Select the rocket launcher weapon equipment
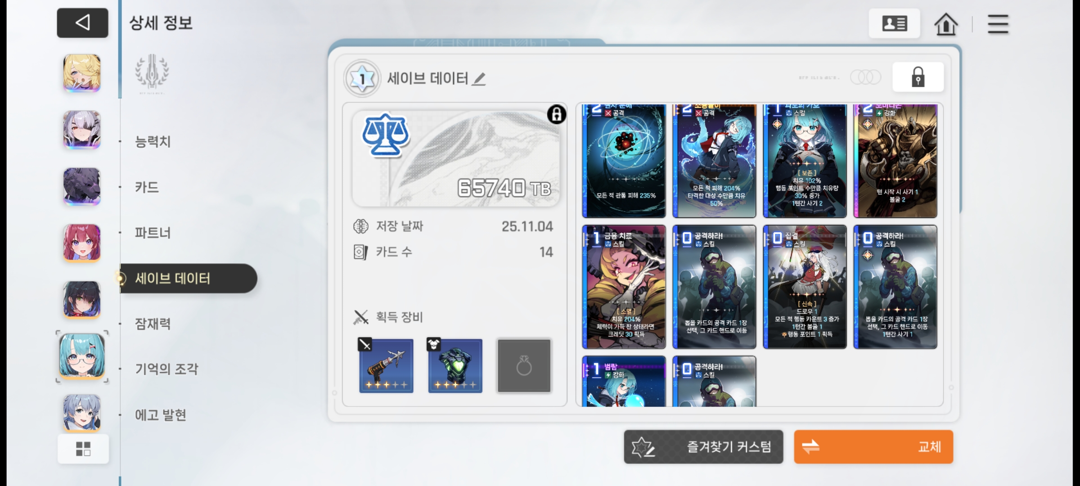The image size is (1080, 486). click(x=386, y=365)
